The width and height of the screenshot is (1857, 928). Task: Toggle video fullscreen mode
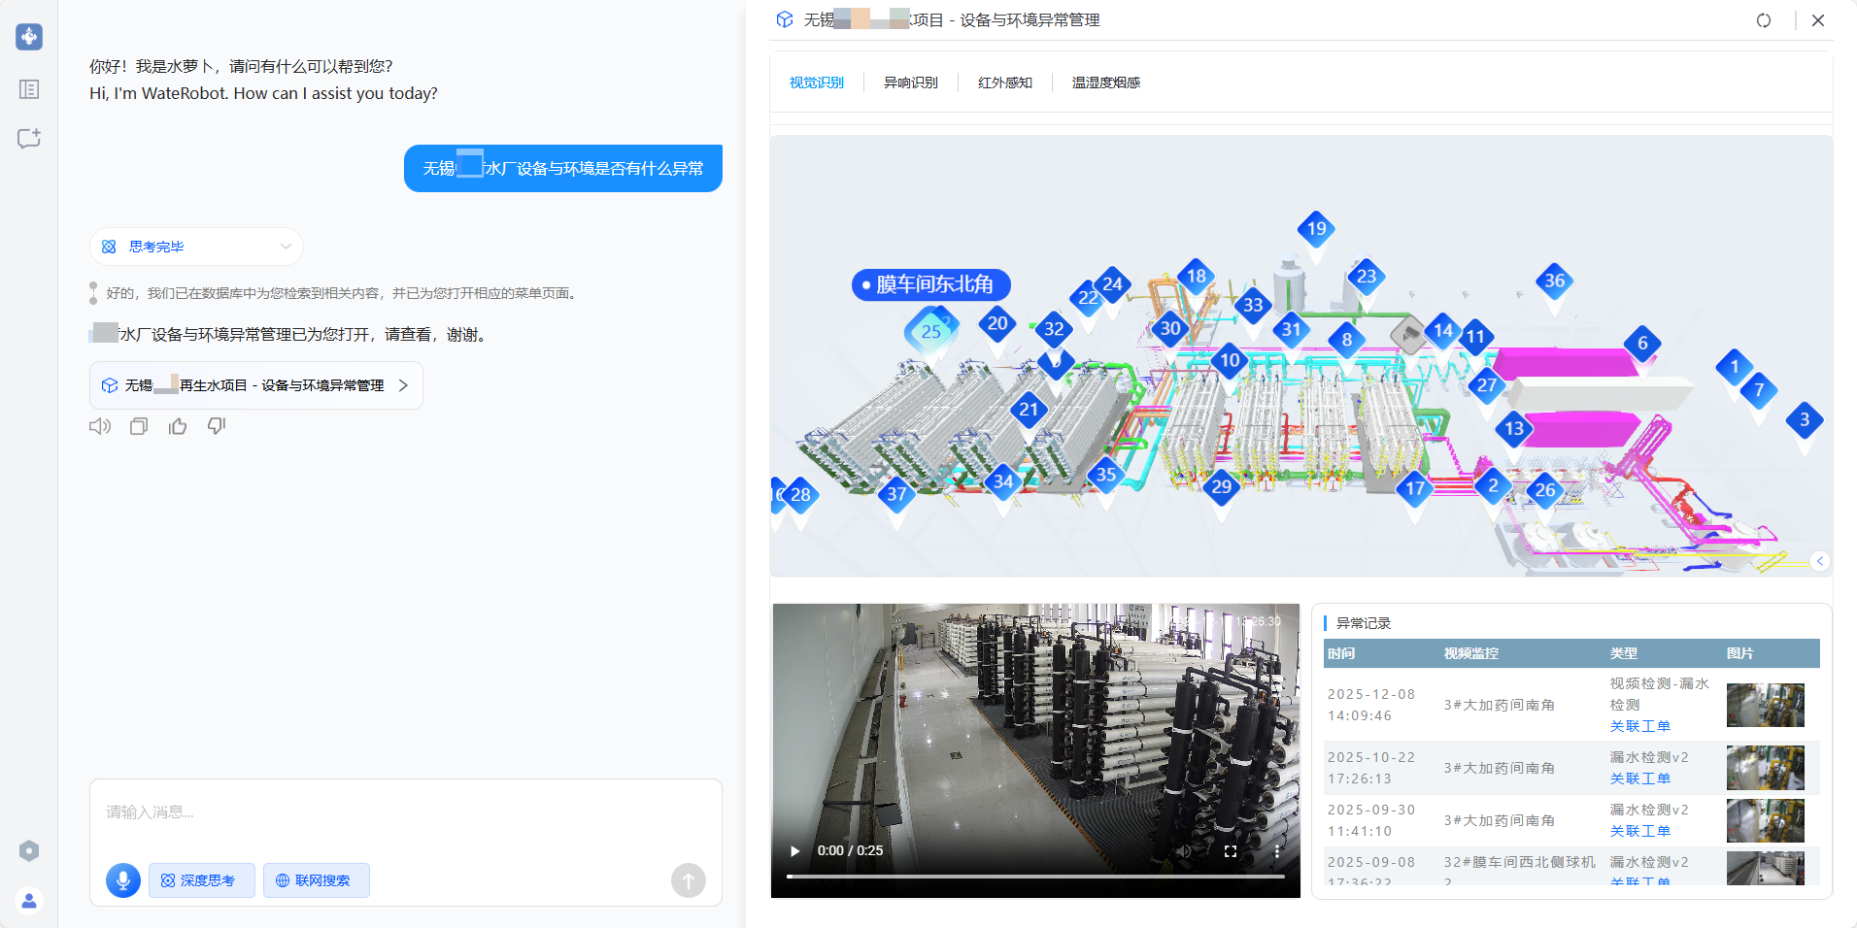pos(1230,851)
